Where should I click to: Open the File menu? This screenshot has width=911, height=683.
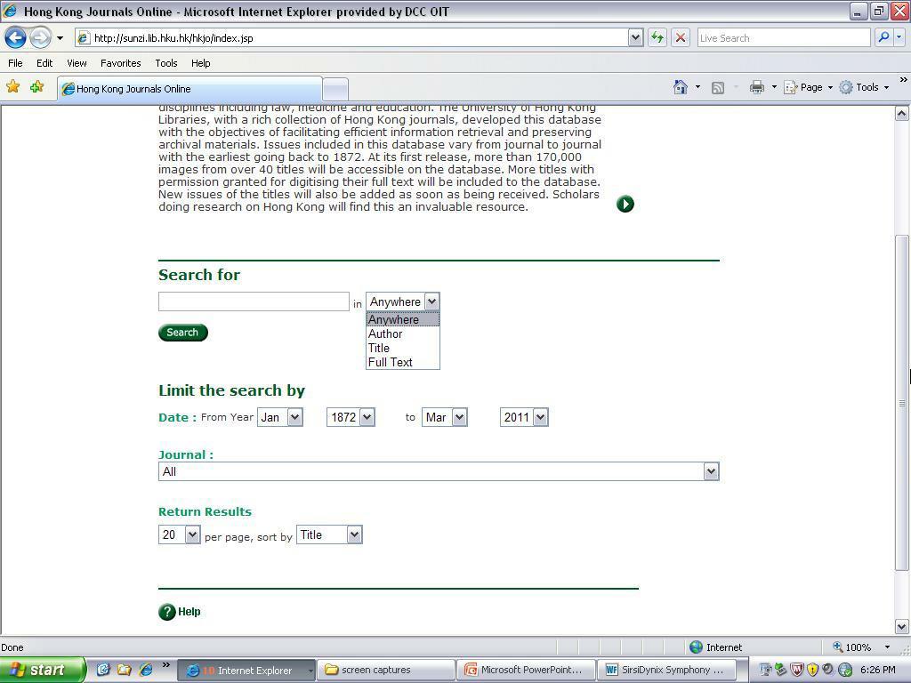[15, 63]
